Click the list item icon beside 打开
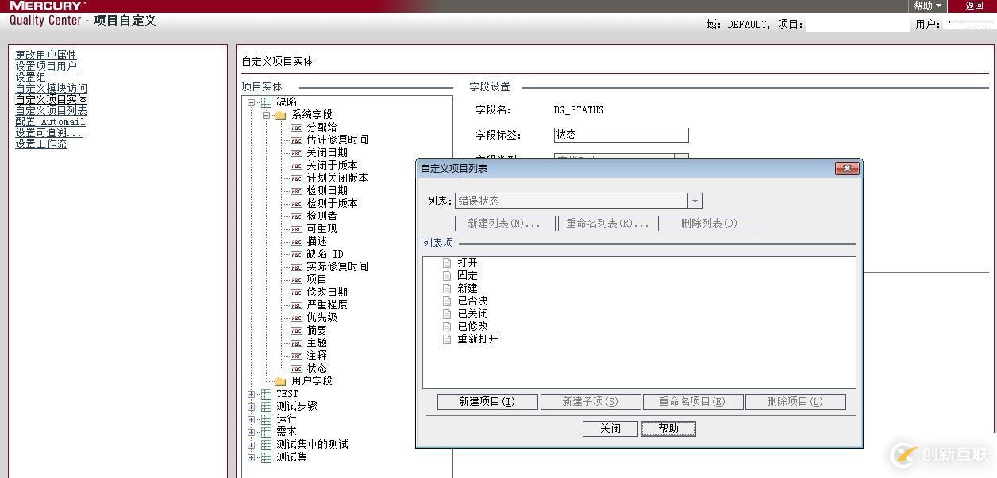Viewport: 997px width, 478px height. tap(447, 262)
